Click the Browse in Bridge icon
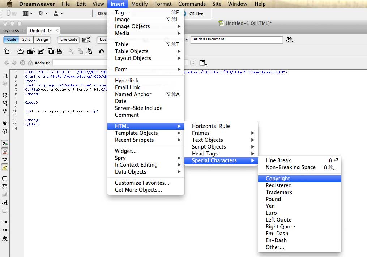Image resolution: width=367 pixels, height=257 pixels. pos(31,51)
